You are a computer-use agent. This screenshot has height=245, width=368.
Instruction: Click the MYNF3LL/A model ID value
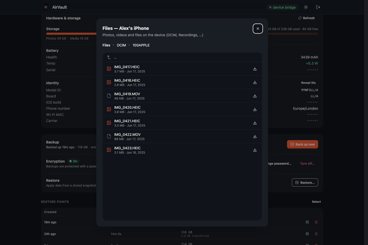pos(309,90)
